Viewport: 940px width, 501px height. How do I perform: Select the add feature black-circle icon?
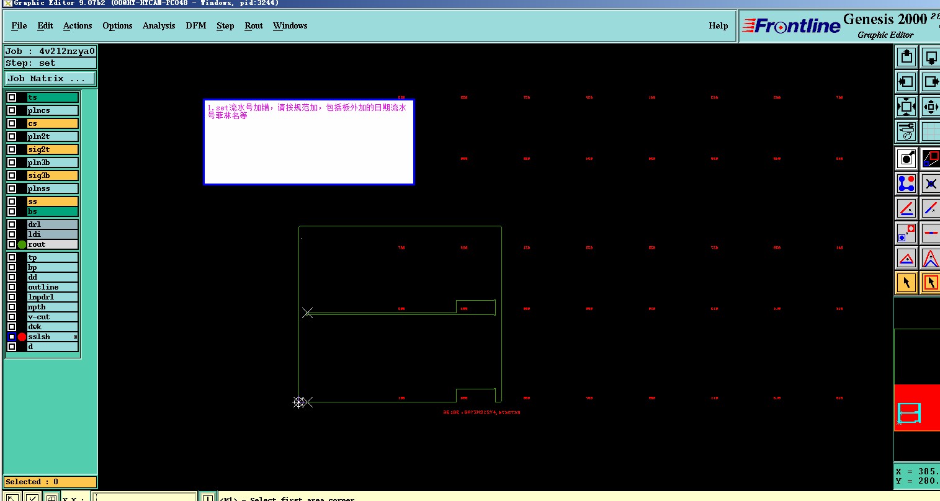point(906,158)
